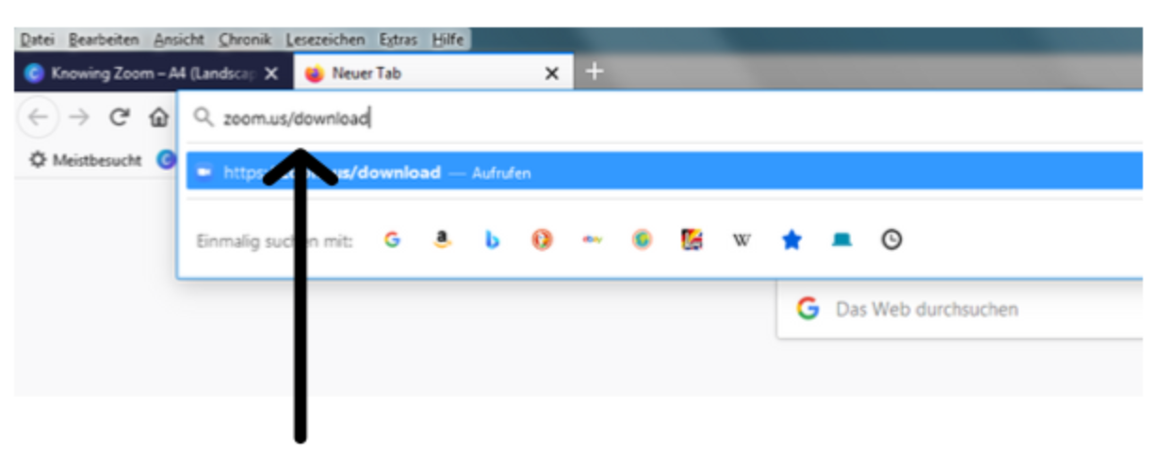The height and width of the screenshot is (470, 1157).
Task: Search once with Bing icon
Action: click(x=492, y=240)
